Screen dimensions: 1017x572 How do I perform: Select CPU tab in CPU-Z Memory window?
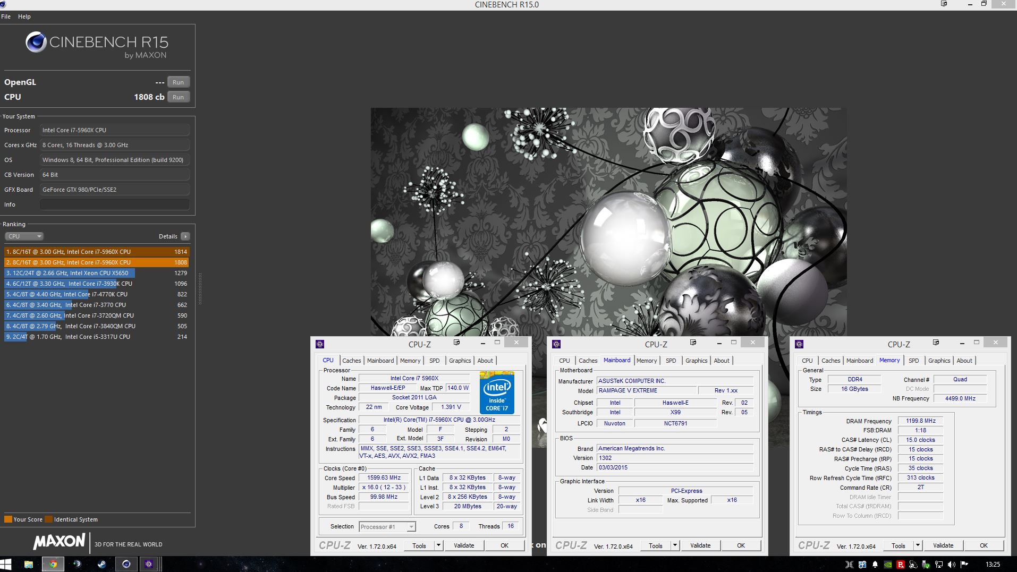point(807,361)
